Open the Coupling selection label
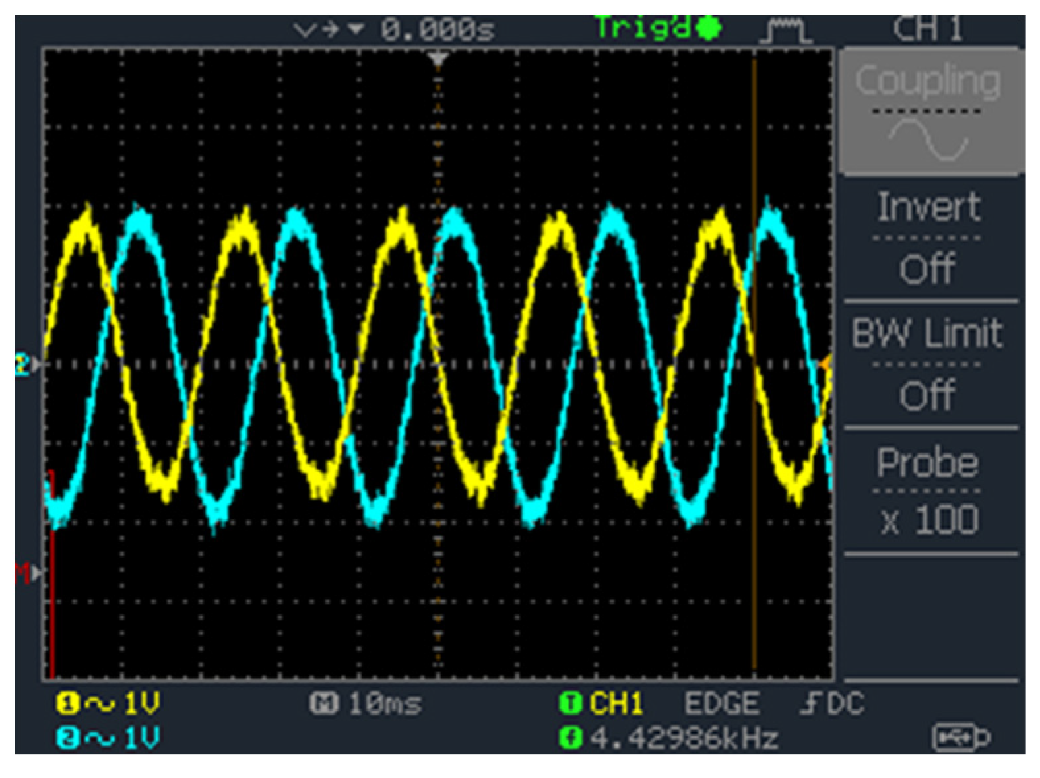Image resolution: width=1040 pixels, height=778 pixels. click(x=928, y=81)
